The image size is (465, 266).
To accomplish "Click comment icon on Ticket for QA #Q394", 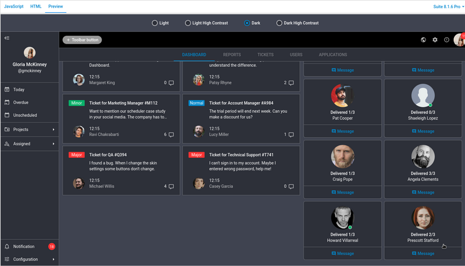I will coord(170,186).
